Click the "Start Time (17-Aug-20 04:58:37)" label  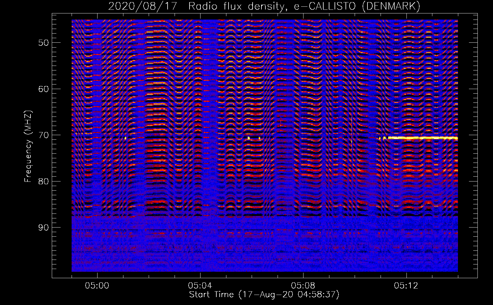[x=264, y=295]
